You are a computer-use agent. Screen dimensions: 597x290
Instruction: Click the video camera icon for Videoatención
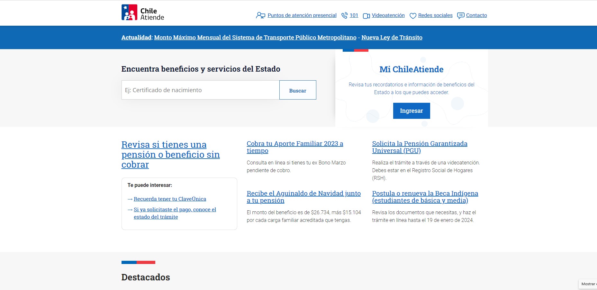pyautogui.click(x=366, y=16)
